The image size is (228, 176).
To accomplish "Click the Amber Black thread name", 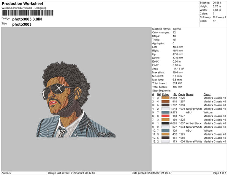I will coord(193,123).
